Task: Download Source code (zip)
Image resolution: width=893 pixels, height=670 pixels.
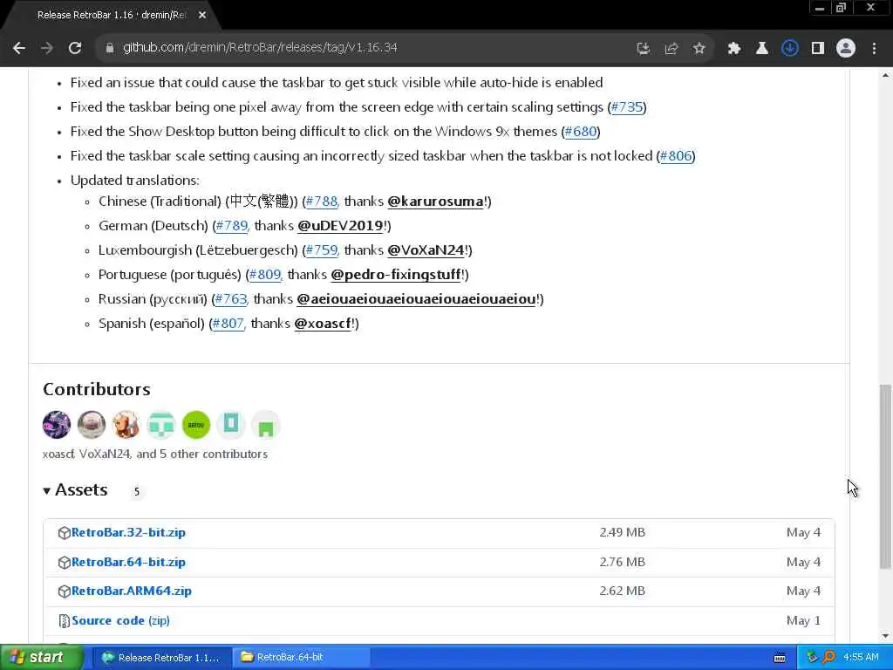Action: (x=120, y=621)
